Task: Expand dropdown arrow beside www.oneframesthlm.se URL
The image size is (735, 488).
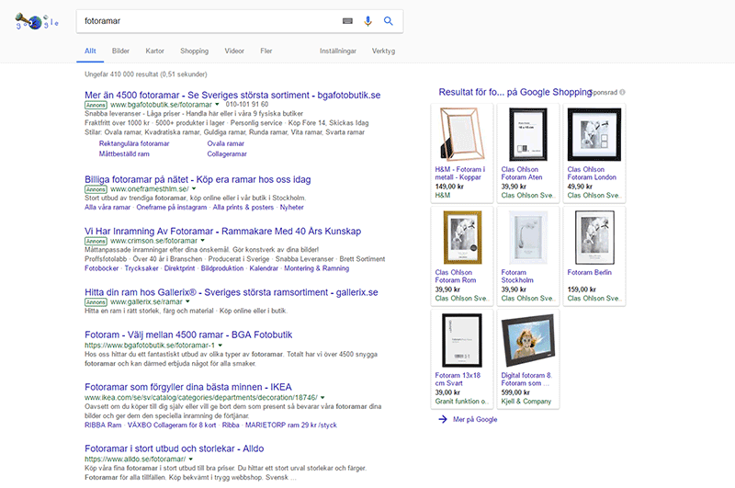Action: 194,189
